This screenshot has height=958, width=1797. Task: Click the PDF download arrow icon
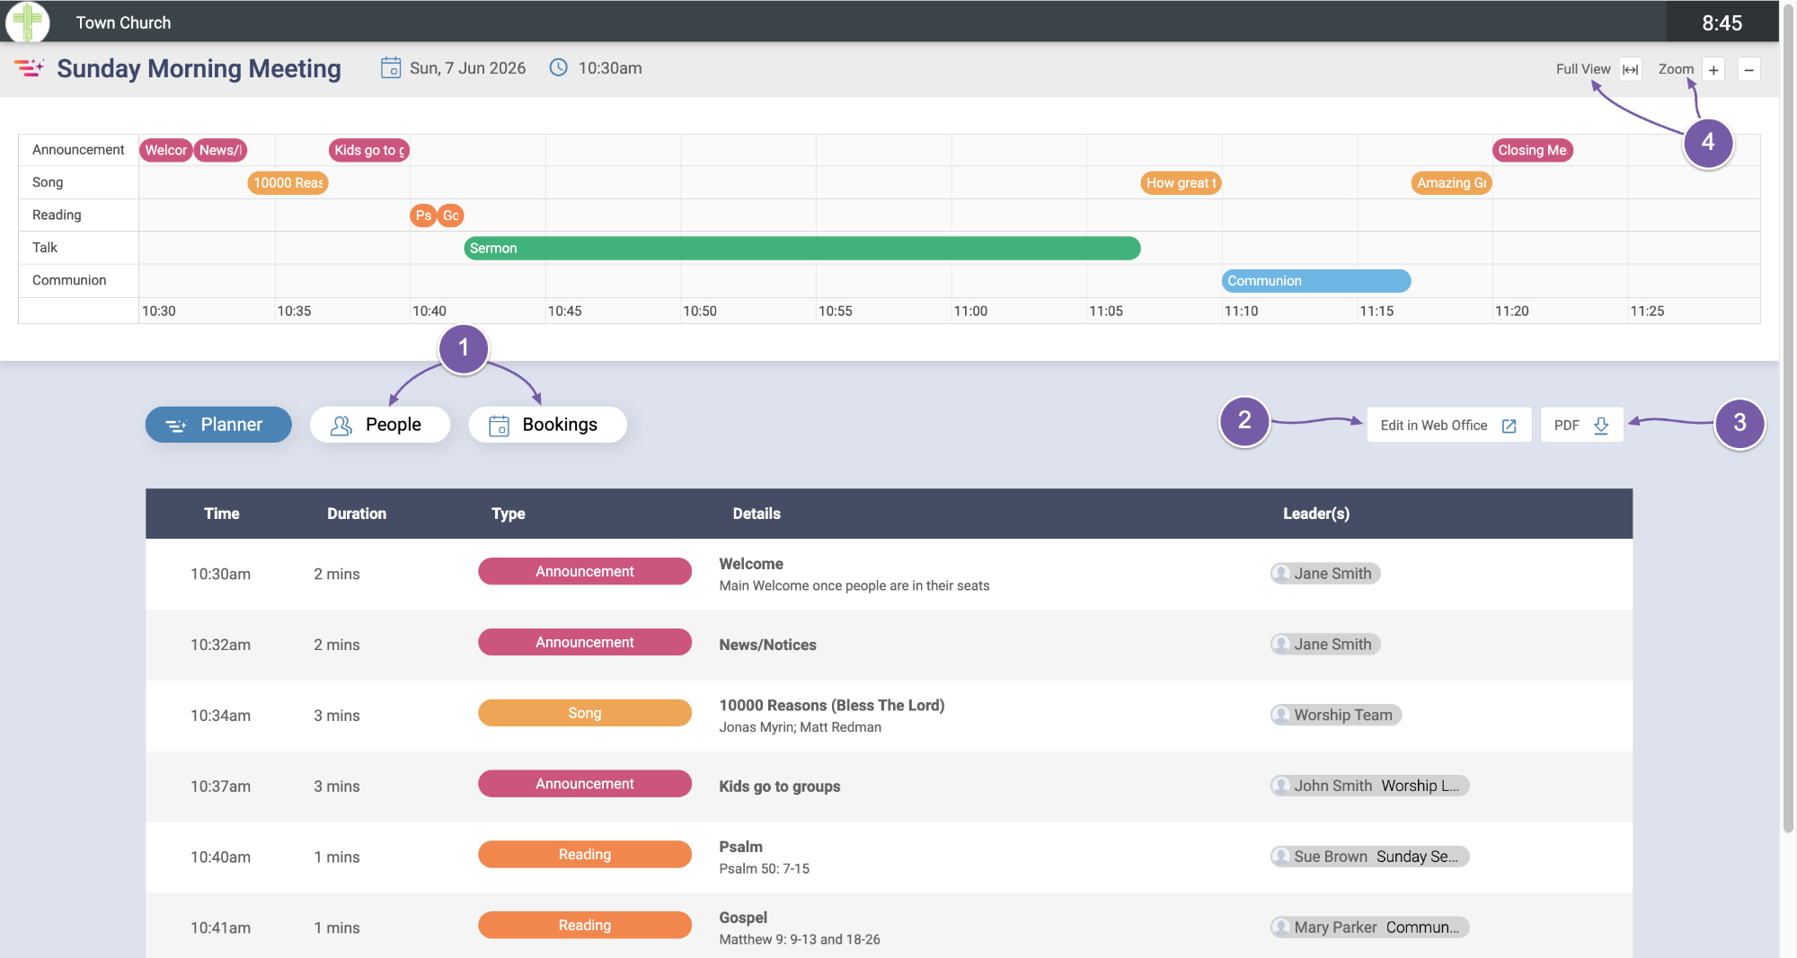coord(1601,426)
